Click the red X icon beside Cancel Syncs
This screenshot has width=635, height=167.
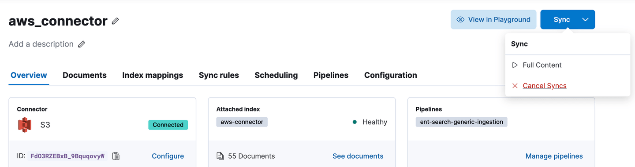515,86
